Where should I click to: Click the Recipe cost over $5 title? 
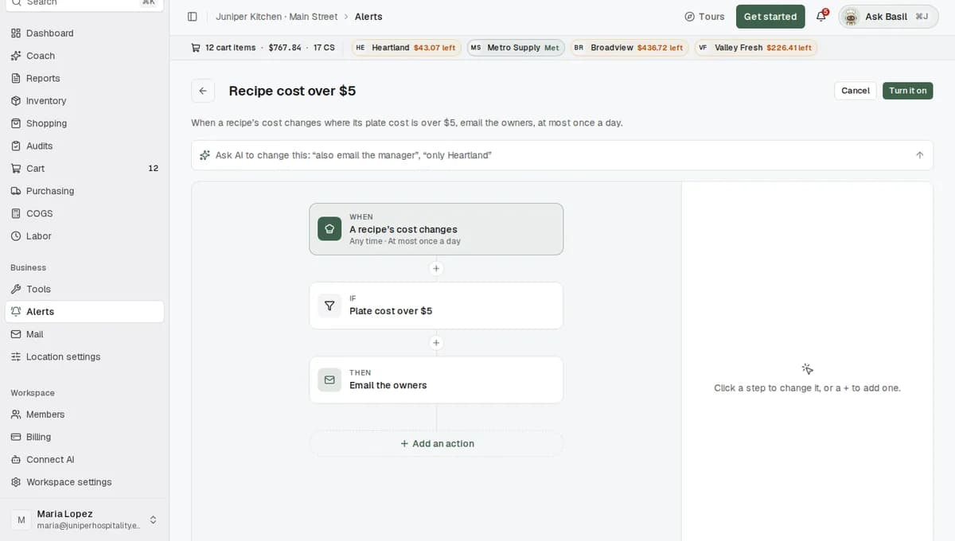292,91
